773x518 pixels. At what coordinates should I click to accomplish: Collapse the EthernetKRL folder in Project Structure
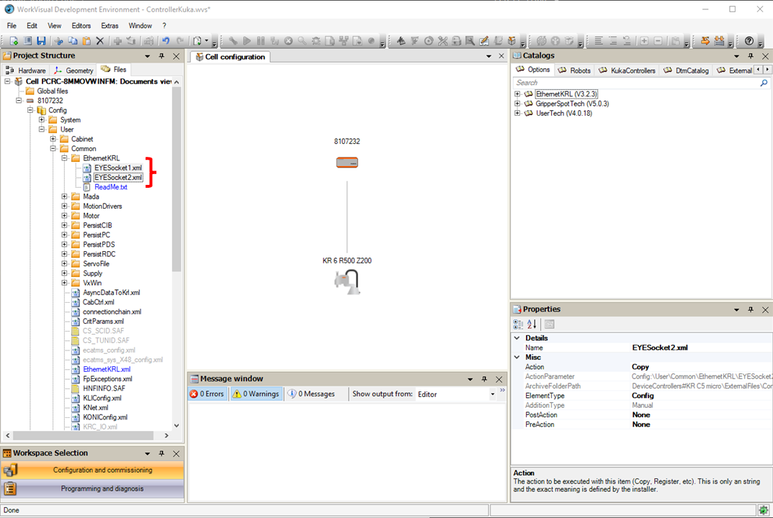click(63, 158)
